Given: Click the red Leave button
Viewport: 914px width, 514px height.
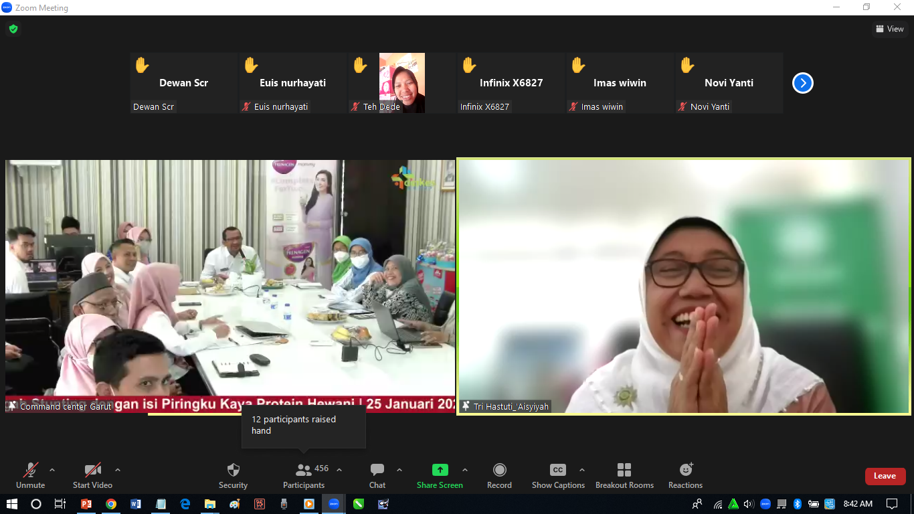Looking at the screenshot, I should (x=885, y=476).
